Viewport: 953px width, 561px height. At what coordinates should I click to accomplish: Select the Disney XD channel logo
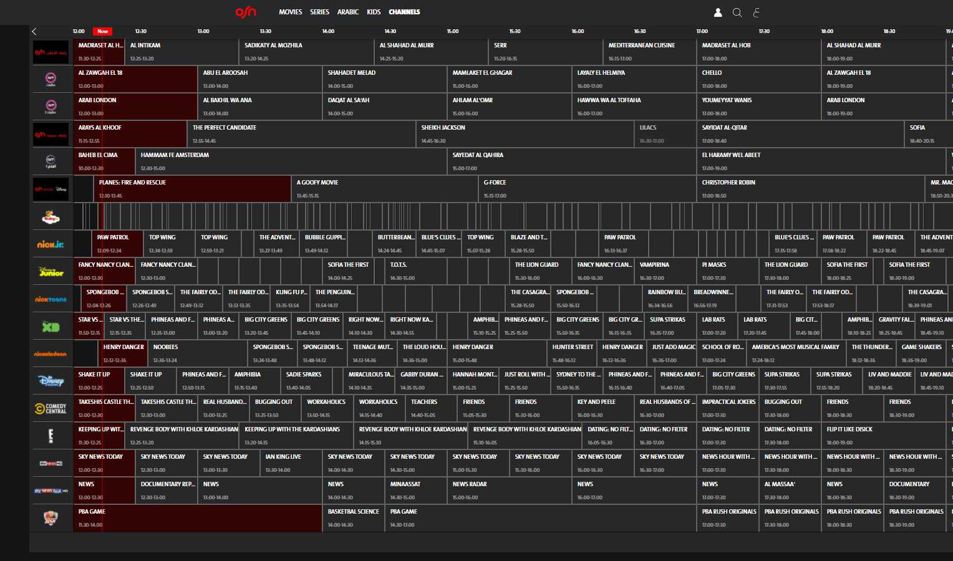point(51,327)
